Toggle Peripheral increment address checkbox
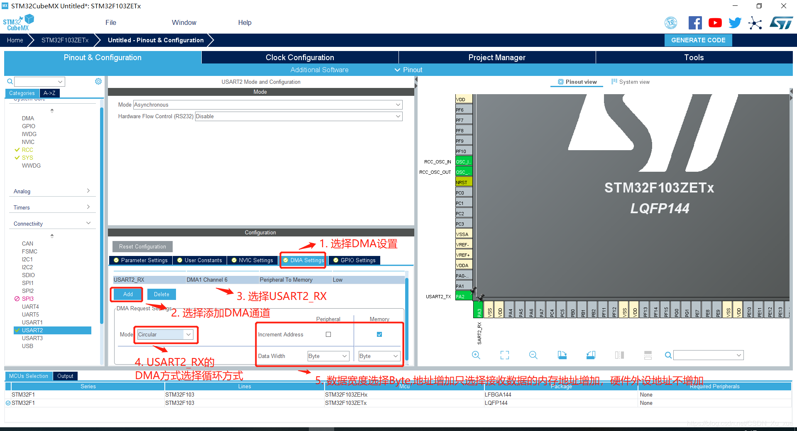This screenshot has height=431, width=797. [328, 334]
